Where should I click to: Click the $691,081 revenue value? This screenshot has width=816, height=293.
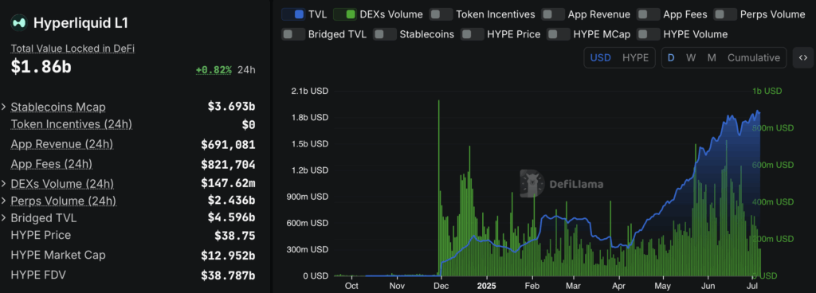coord(228,144)
